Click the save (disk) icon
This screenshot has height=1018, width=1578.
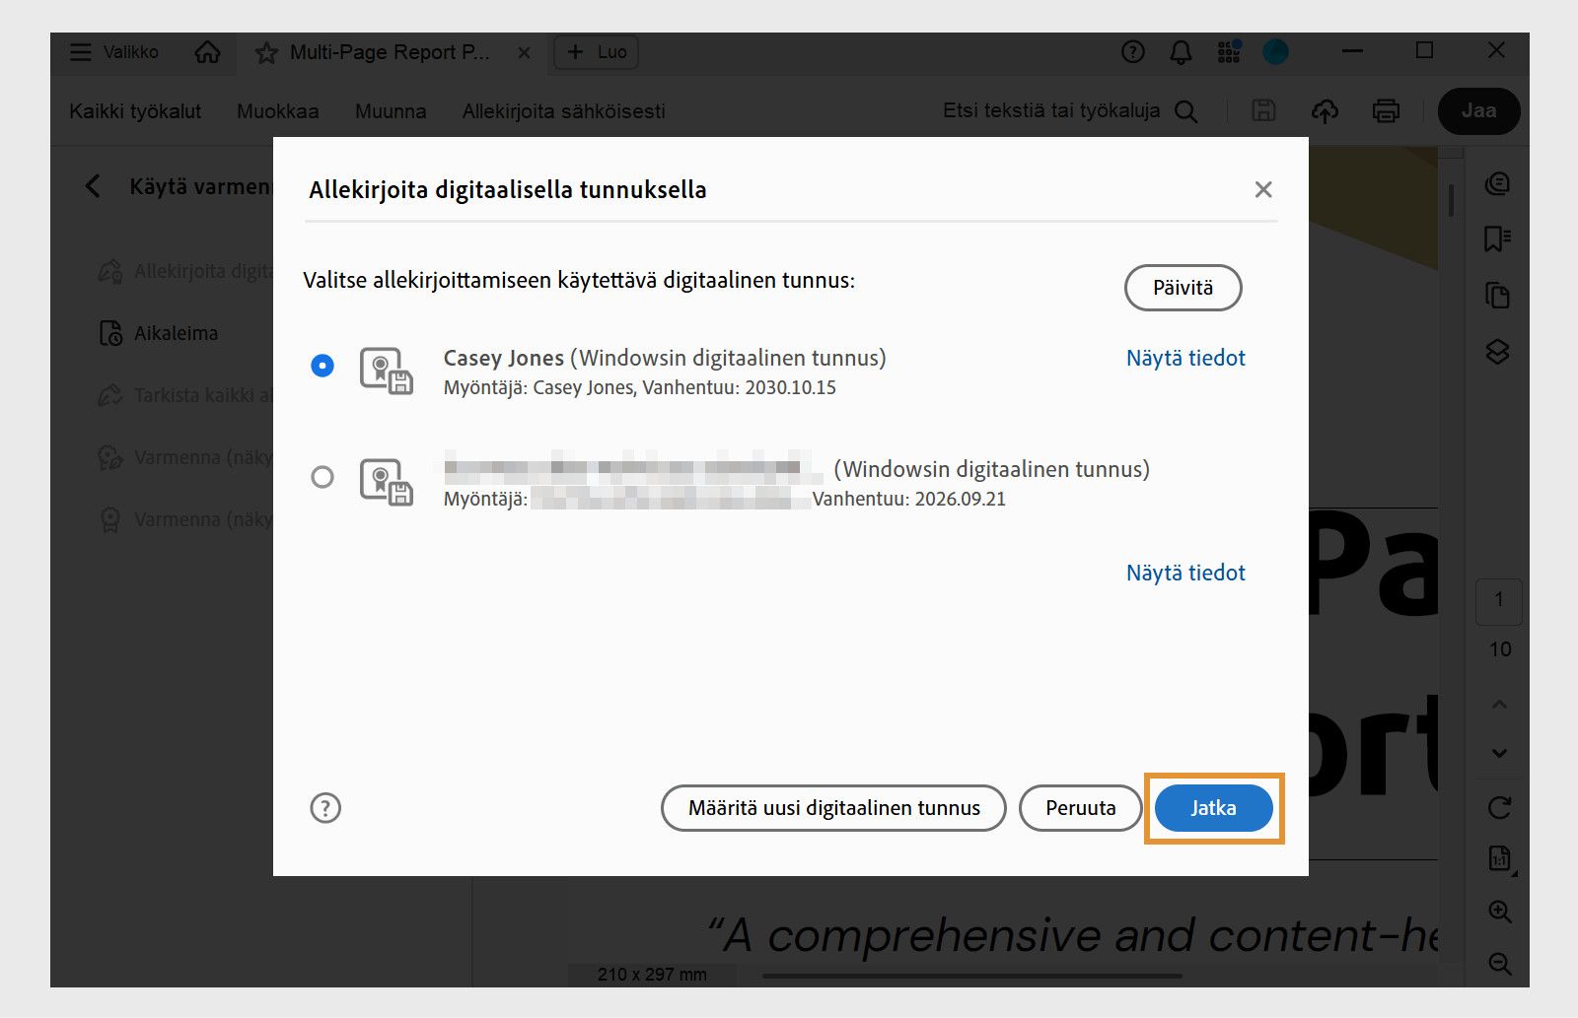1262,110
